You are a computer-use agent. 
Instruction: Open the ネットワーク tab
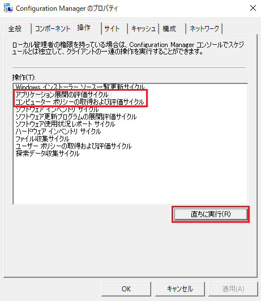tap(204, 29)
